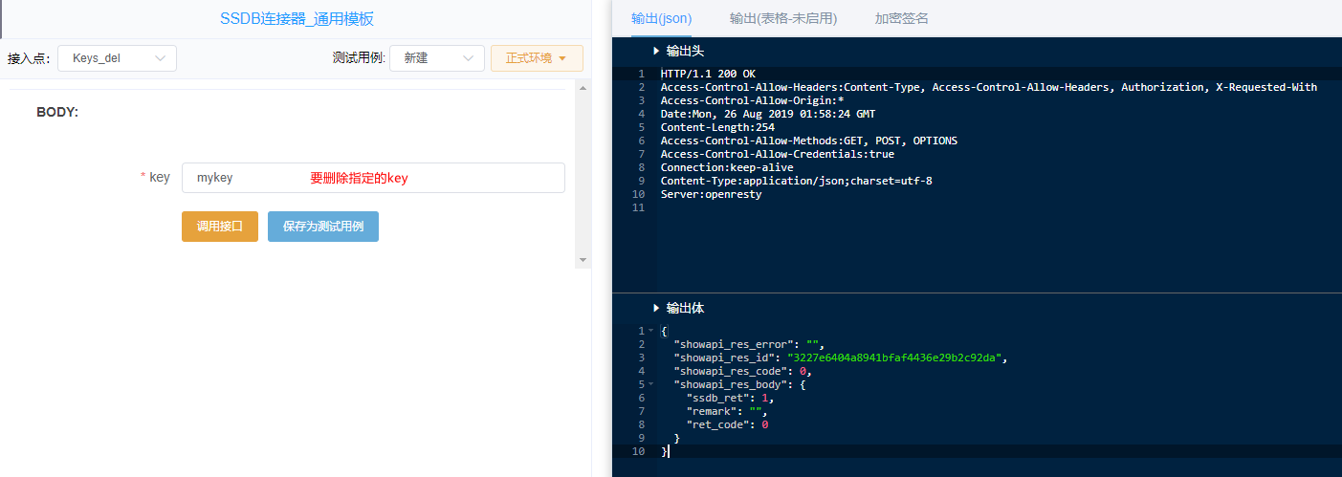The image size is (1342, 477).
Task: Click the 调用接口 button
Action: click(x=220, y=227)
